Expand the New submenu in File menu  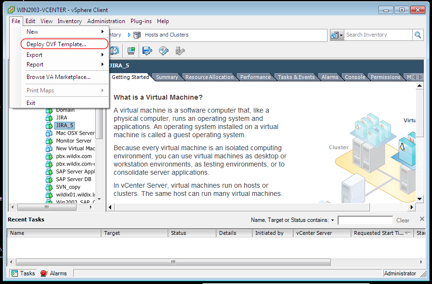click(103, 32)
